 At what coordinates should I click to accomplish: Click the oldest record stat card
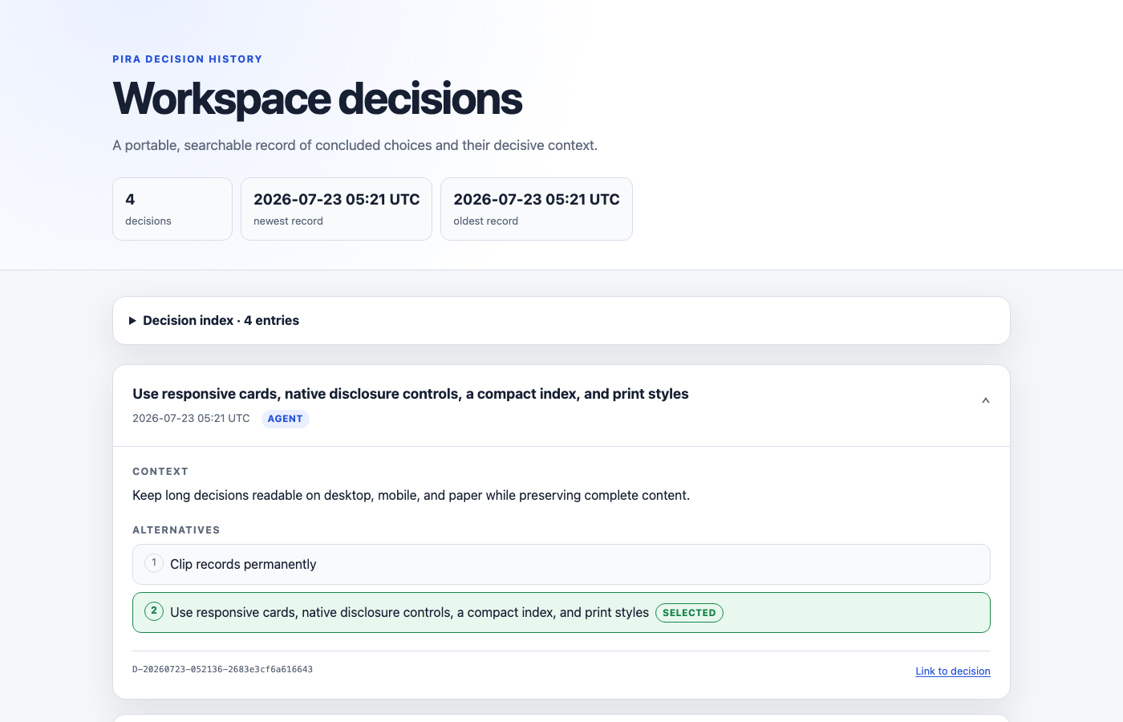tap(537, 209)
